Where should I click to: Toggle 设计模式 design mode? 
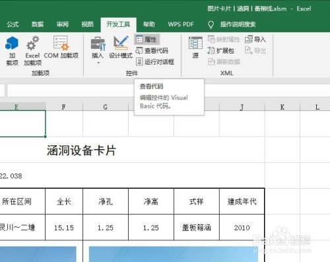[121, 47]
